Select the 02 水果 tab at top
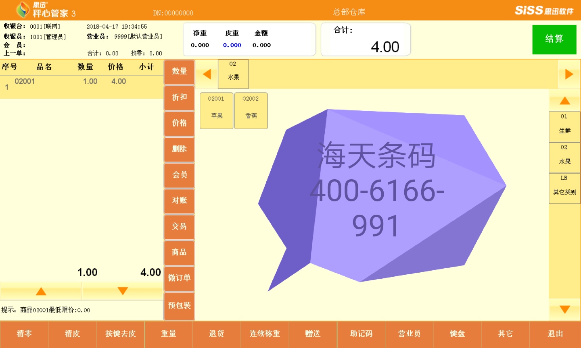This screenshot has width=581, height=348. tap(233, 74)
